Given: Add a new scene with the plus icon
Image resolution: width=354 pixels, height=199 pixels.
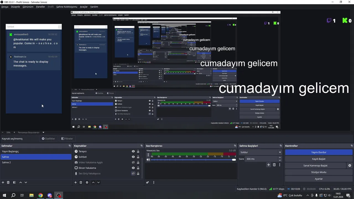Looking at the screenshot, I should click(3, 182).
